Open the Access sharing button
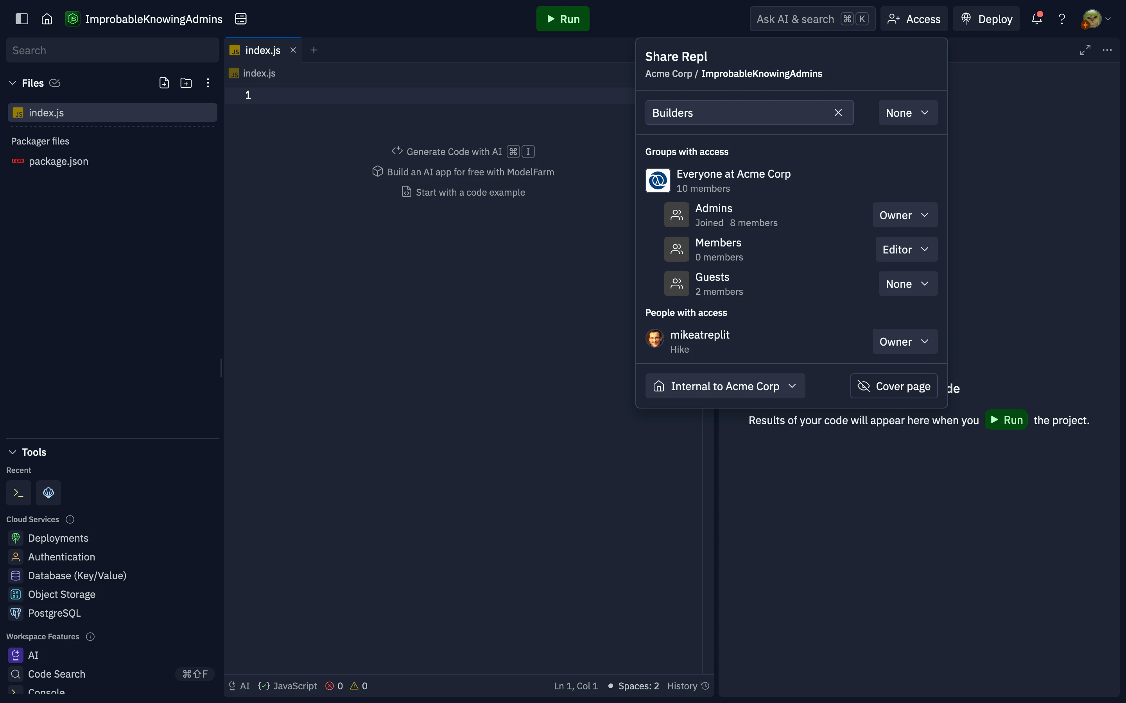Viewport: 1126px width, 703px height. 914,19
